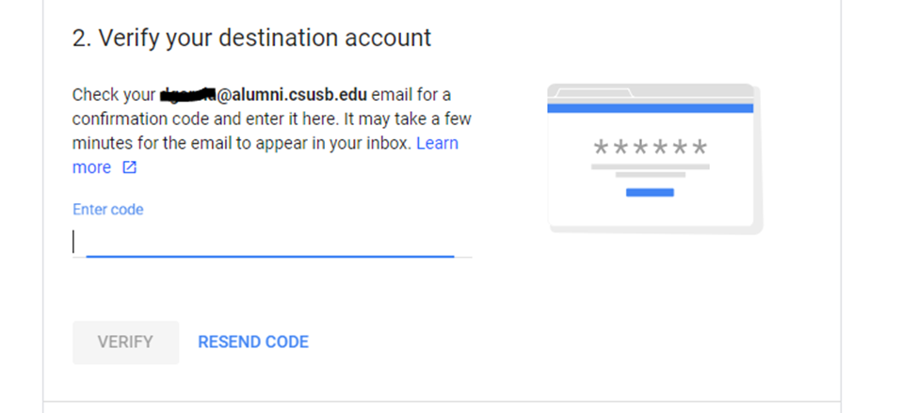Click the gray text lines in illustration
Viewport: 918px width, 413px height.
(650, 170)
